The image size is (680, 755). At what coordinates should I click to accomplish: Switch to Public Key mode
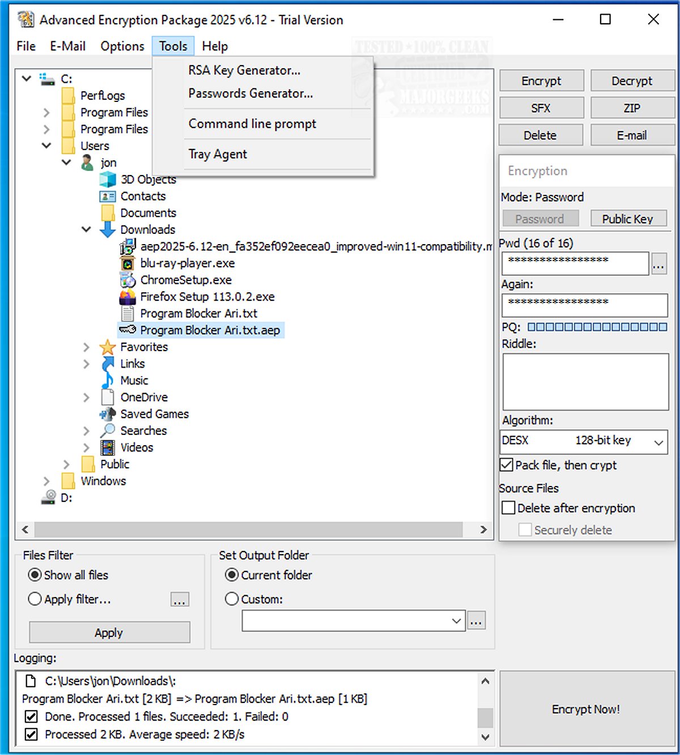pyautogui.click(x=628, y=219)
